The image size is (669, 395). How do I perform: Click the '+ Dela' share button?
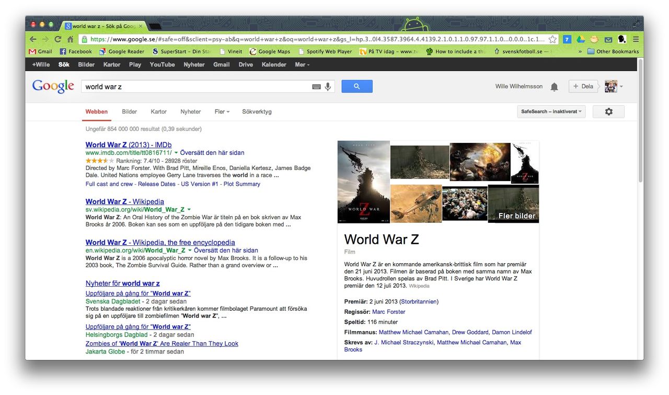pyautogui.click(x=583, y=86)
